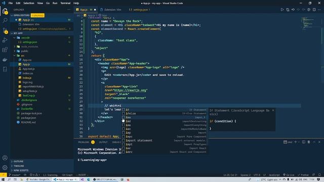Open the Windows Start menu
The height and width of the screenshot is (182, 324).
[x=3, y=179]
